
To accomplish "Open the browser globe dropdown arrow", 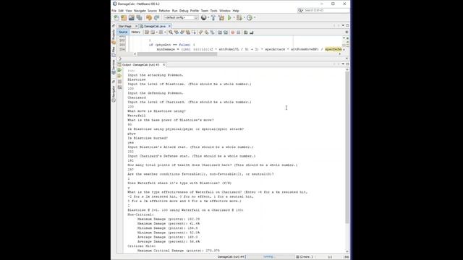I will pos(208,17).
